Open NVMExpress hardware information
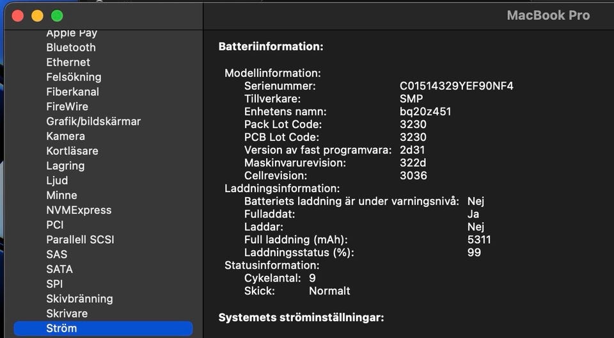This screenshot has height=338, width=614. click(79, 210)
